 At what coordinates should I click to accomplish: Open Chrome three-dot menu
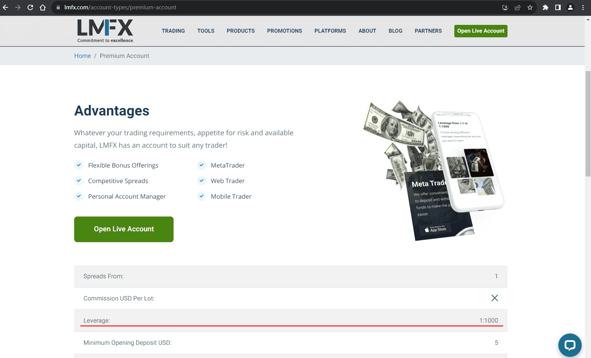point(583,7)
